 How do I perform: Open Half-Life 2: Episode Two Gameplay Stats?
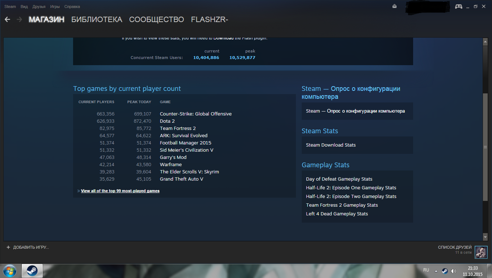click(x=351, y=197)
